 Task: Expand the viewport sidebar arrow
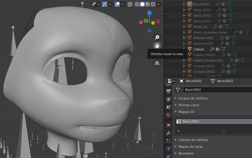(x=162, y=14)
